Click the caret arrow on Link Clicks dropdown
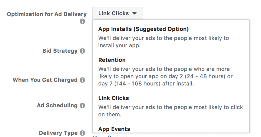Viewport: 261px width, 137px height. click(x=134, y=13)
